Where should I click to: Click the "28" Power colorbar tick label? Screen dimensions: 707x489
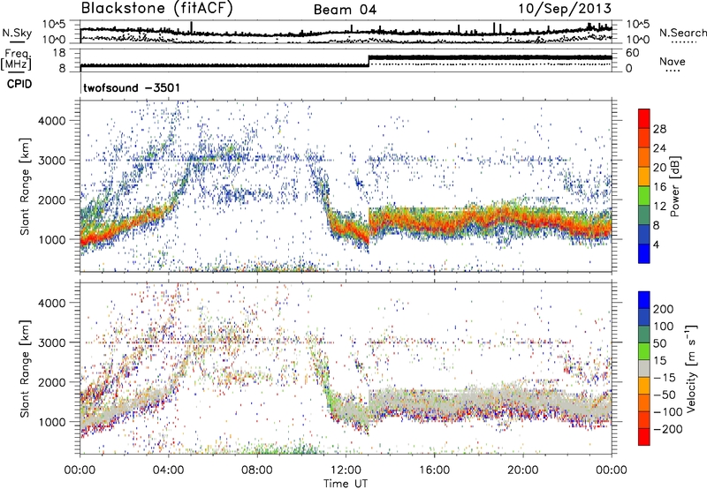tap(659, 129)
